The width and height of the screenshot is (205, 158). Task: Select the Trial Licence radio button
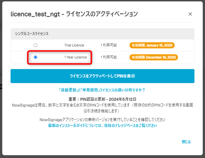(x=35, y=45)
